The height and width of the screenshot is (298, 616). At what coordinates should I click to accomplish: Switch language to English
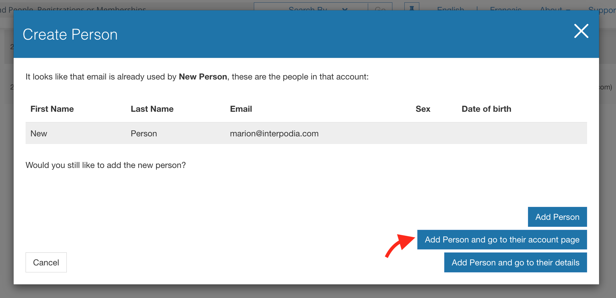(450, 9)
